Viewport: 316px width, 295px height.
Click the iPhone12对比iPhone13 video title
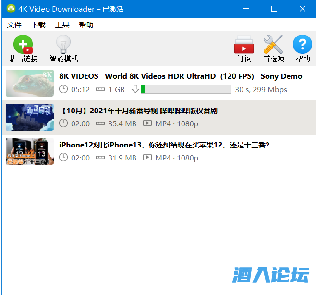(x=164, y=145)
